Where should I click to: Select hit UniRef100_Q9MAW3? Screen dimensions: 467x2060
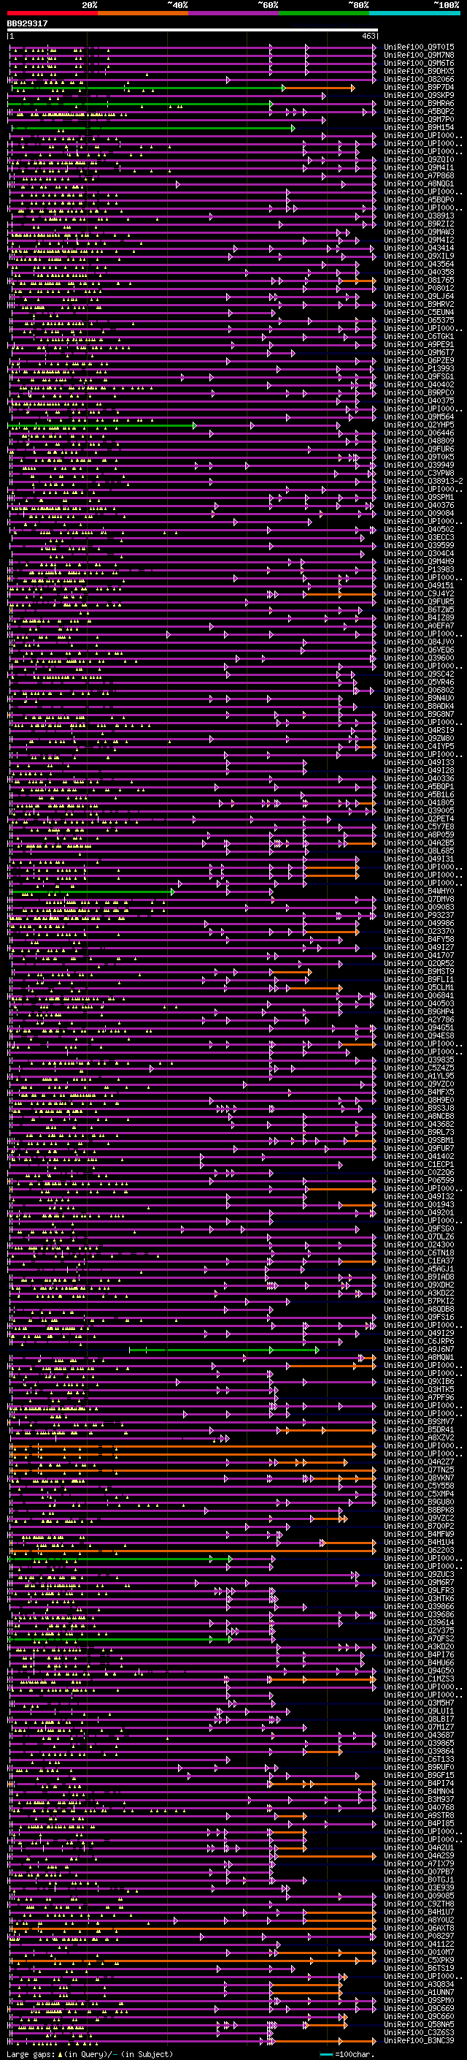pyautogui.click(x=419, y=232)
